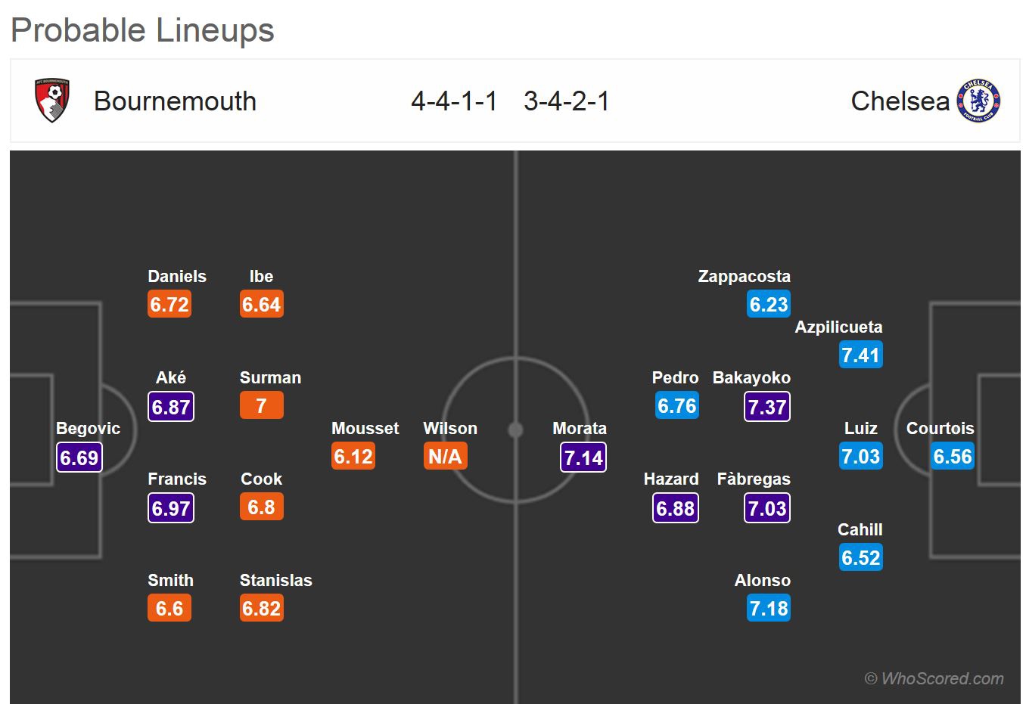Click the 3-4-2-1 formation text

[567, 101]
